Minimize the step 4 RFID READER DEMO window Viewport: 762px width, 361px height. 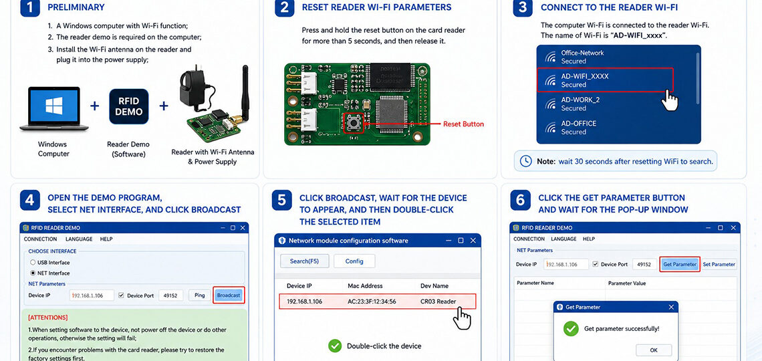pyautogui.click(x=223, y=228)
